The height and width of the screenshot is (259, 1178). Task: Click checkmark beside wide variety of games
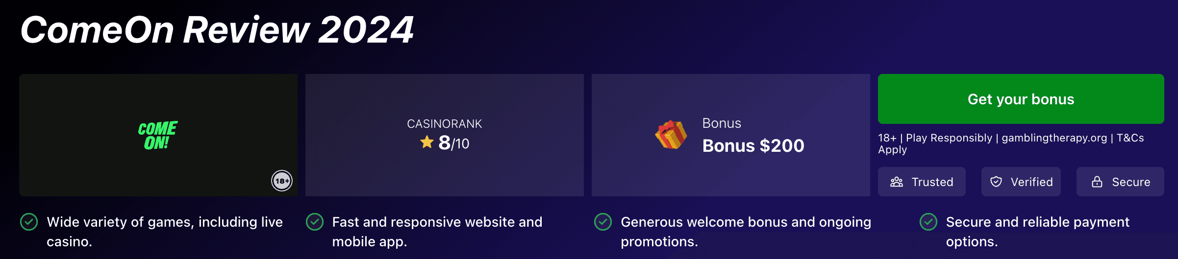pyautogui.click(x=29, y=222)
